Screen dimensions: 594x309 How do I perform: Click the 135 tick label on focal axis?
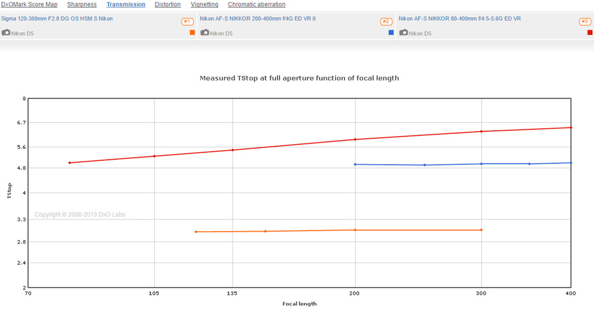point(232,293)
